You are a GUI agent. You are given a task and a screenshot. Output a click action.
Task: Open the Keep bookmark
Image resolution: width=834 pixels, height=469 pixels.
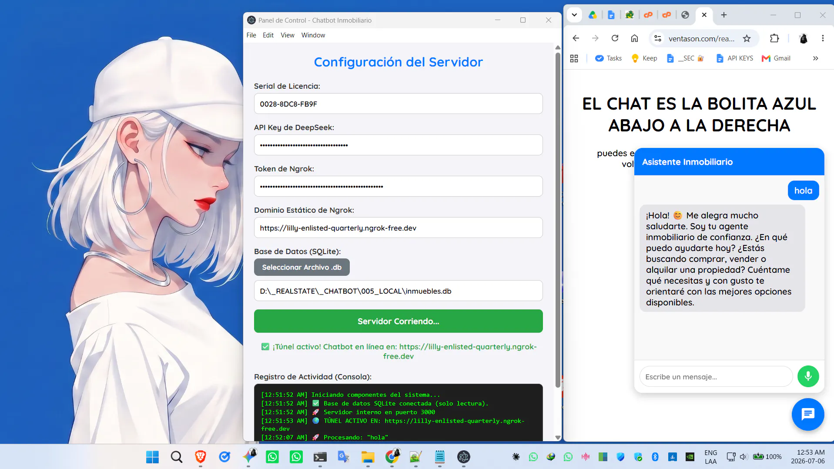click(x=644, y=58)
